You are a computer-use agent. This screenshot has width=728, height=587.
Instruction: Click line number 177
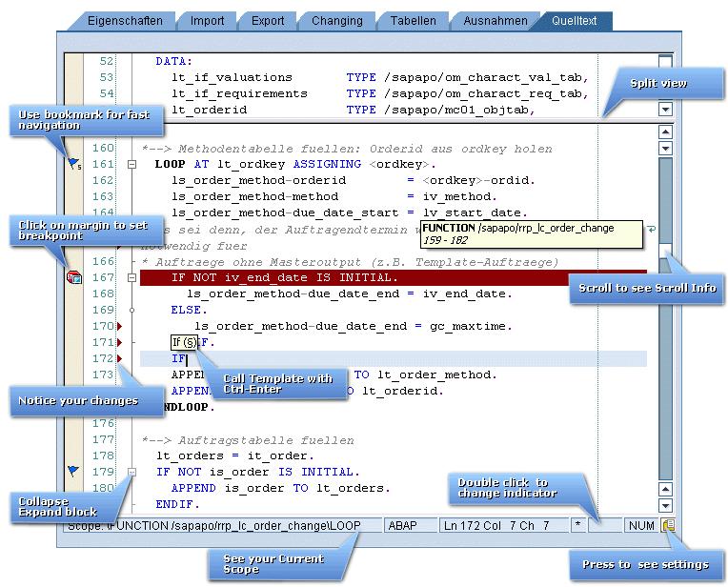(103, 439)
